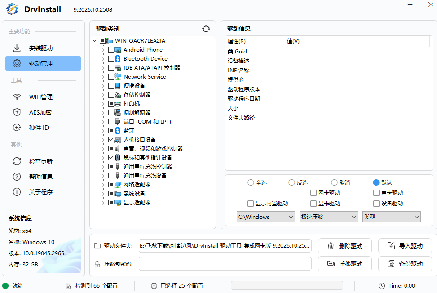Click the 显示适配器 icon
Viewport: 437px width, 293px height.
118,202
